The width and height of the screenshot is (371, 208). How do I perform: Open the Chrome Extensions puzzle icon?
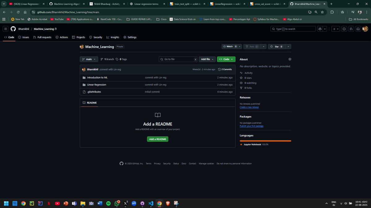(332, 12)
